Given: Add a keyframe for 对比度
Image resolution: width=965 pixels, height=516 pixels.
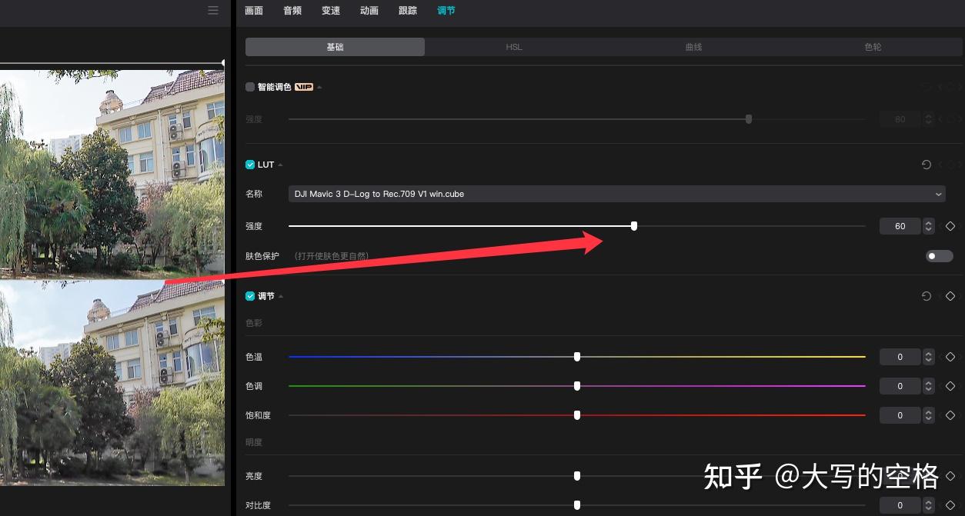Looking at the screenshot, I should [x=950, y=505].
